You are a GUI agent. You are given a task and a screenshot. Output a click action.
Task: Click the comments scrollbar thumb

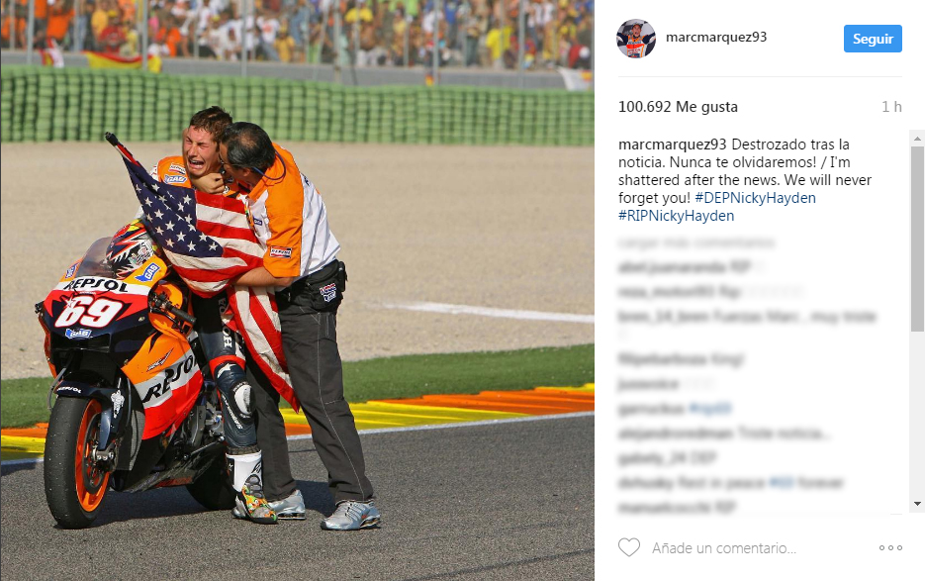coord(917,240)
